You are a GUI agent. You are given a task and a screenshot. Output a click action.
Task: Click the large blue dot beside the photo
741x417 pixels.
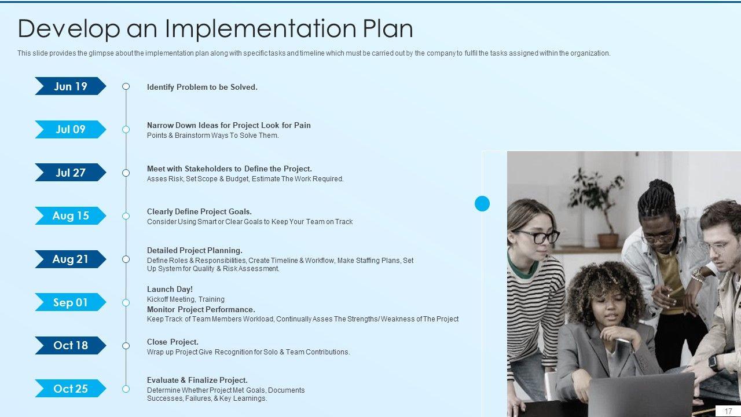pos(482,203)
